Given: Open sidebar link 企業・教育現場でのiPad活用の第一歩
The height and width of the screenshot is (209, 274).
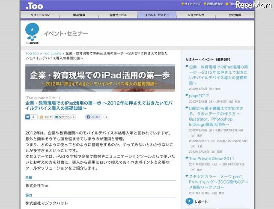Looking at the screenshot, I should point(218,75).
